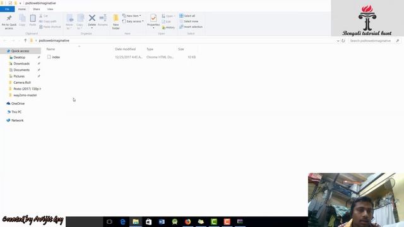The width and height of the screenshot is (404, 227).
Task: Open Camera Roll folder in sidebar
Action: click(x=22, y=83)
